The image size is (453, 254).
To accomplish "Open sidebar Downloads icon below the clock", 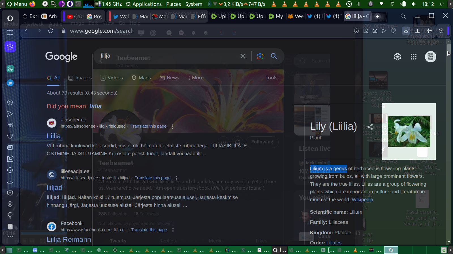I will 10,181.
